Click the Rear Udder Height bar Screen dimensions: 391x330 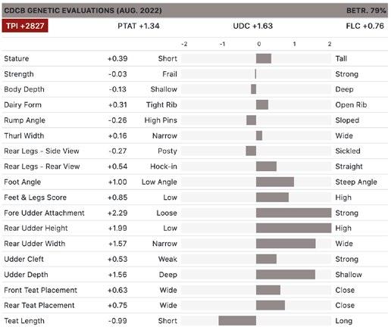pos(294,228)
